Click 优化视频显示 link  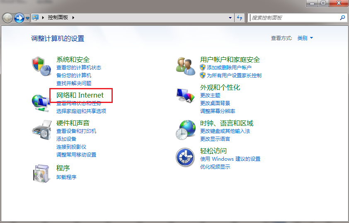[215, 167]
